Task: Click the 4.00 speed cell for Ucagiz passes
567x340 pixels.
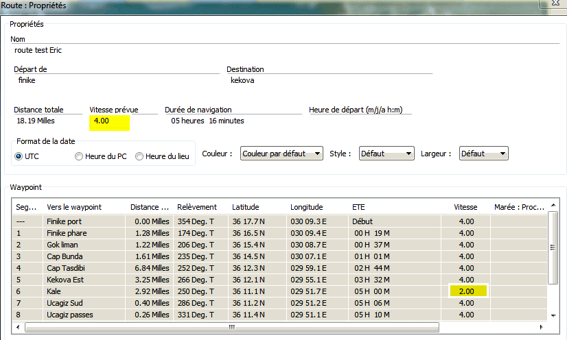Action: click(x=467, y=315)
